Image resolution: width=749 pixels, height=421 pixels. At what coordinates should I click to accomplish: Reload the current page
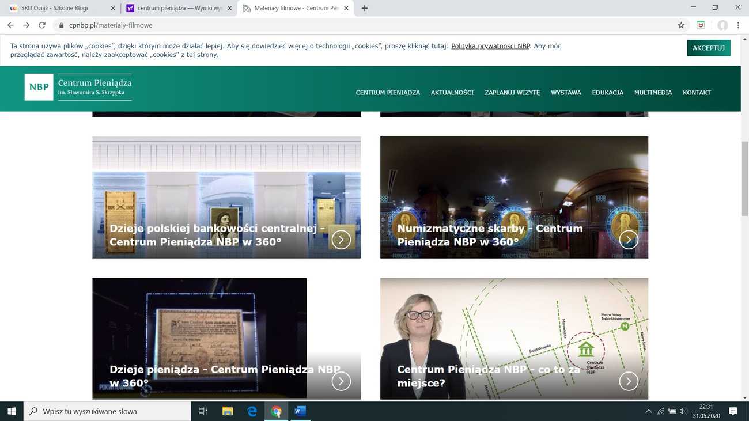point(41,25)
